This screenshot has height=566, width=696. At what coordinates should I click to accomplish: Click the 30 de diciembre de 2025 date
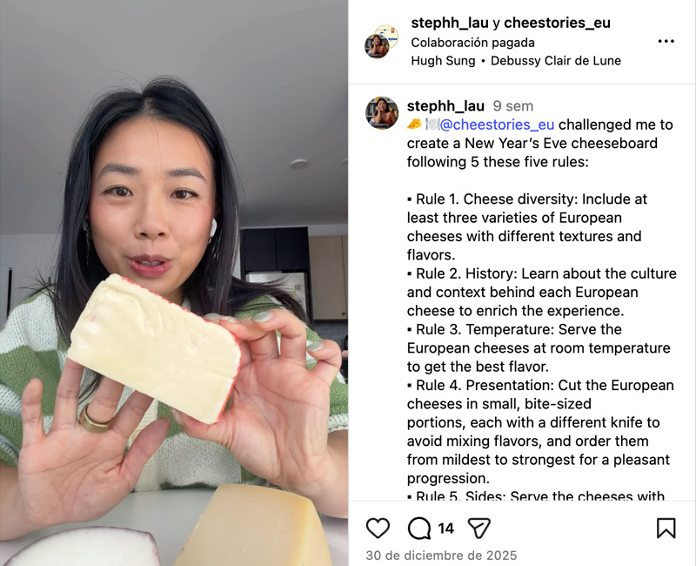click(x=441, y=556)
